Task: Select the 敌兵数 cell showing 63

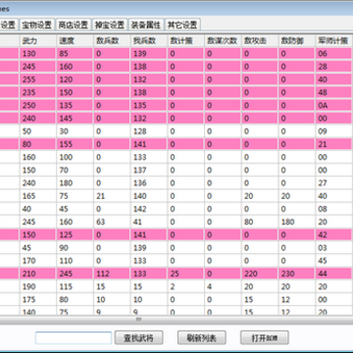Action: [x=112, y=222]
